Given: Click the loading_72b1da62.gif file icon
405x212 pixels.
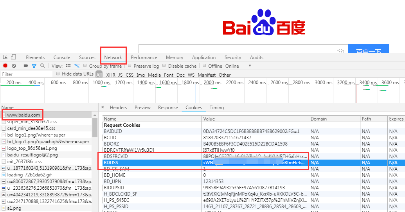Looking at the screenshot, I should [x=4, y=175].
